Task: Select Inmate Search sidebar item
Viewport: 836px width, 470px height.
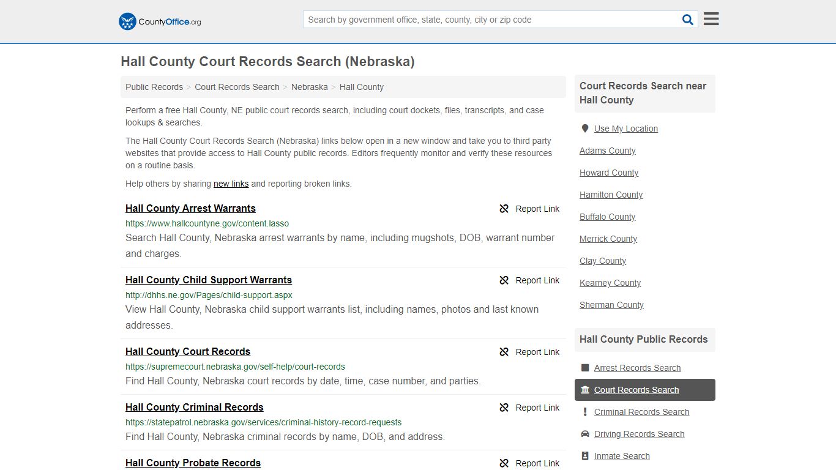Action: pos(622,456)
